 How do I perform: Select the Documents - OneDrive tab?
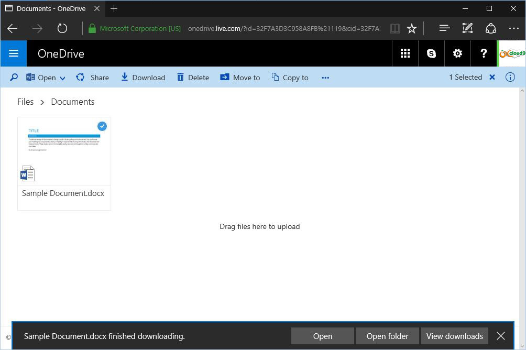pyautogui.click(x=53, y=9)
